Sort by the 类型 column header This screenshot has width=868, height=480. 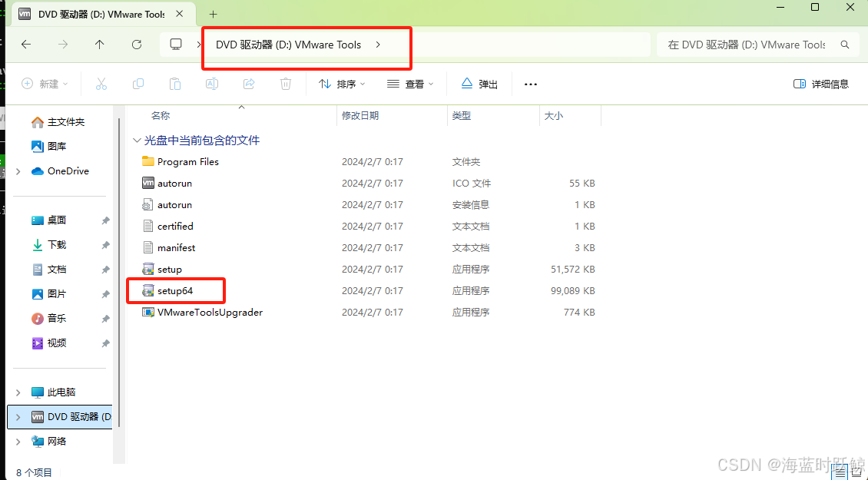pyautogui.click(x=462, y=115)
